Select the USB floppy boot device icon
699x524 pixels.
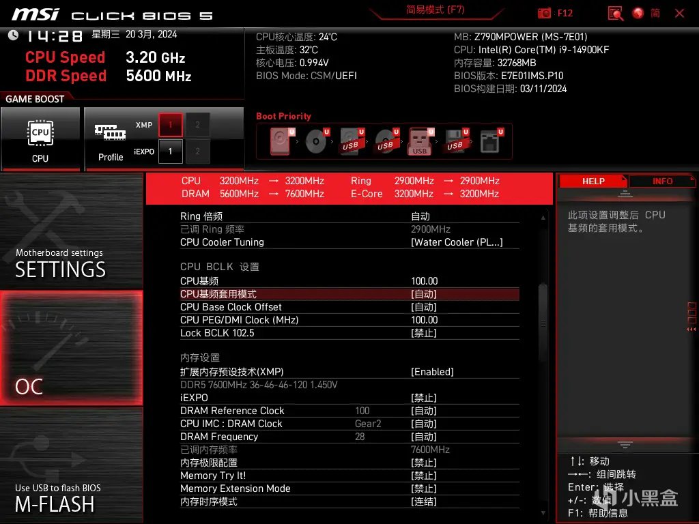pyautogui.click(x=456, y=141)
